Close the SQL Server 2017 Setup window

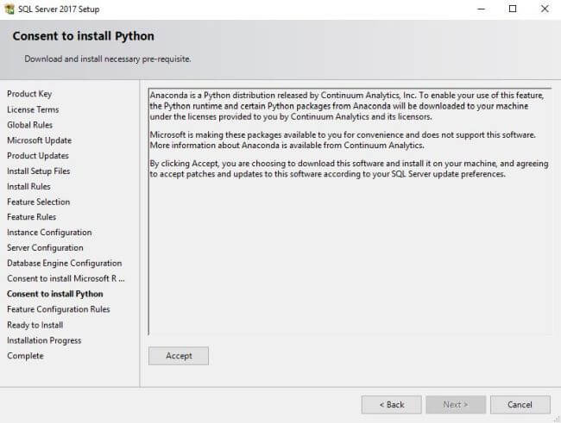coord(545,9)
